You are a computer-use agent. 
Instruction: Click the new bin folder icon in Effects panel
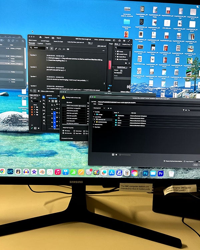click(126, 63)
